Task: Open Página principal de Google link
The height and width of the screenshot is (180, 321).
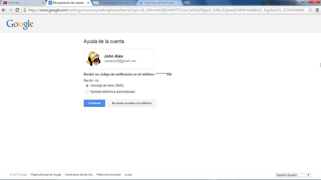Action: click(x=46, y=175)
